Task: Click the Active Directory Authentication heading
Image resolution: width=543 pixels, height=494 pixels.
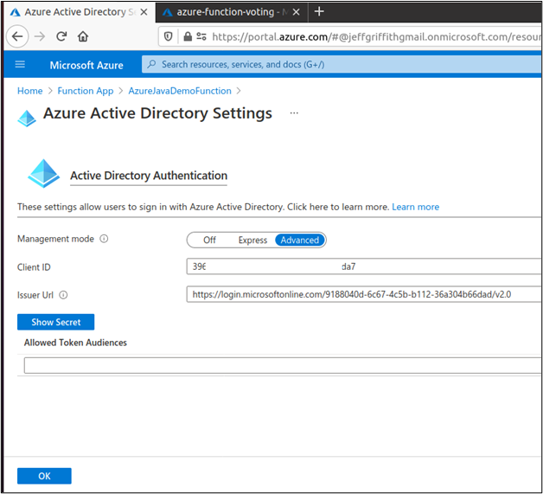Action: click(x=149, y=176)
